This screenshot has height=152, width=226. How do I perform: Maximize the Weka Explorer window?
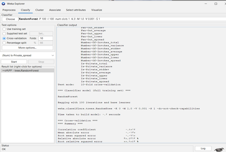[216, 4]
